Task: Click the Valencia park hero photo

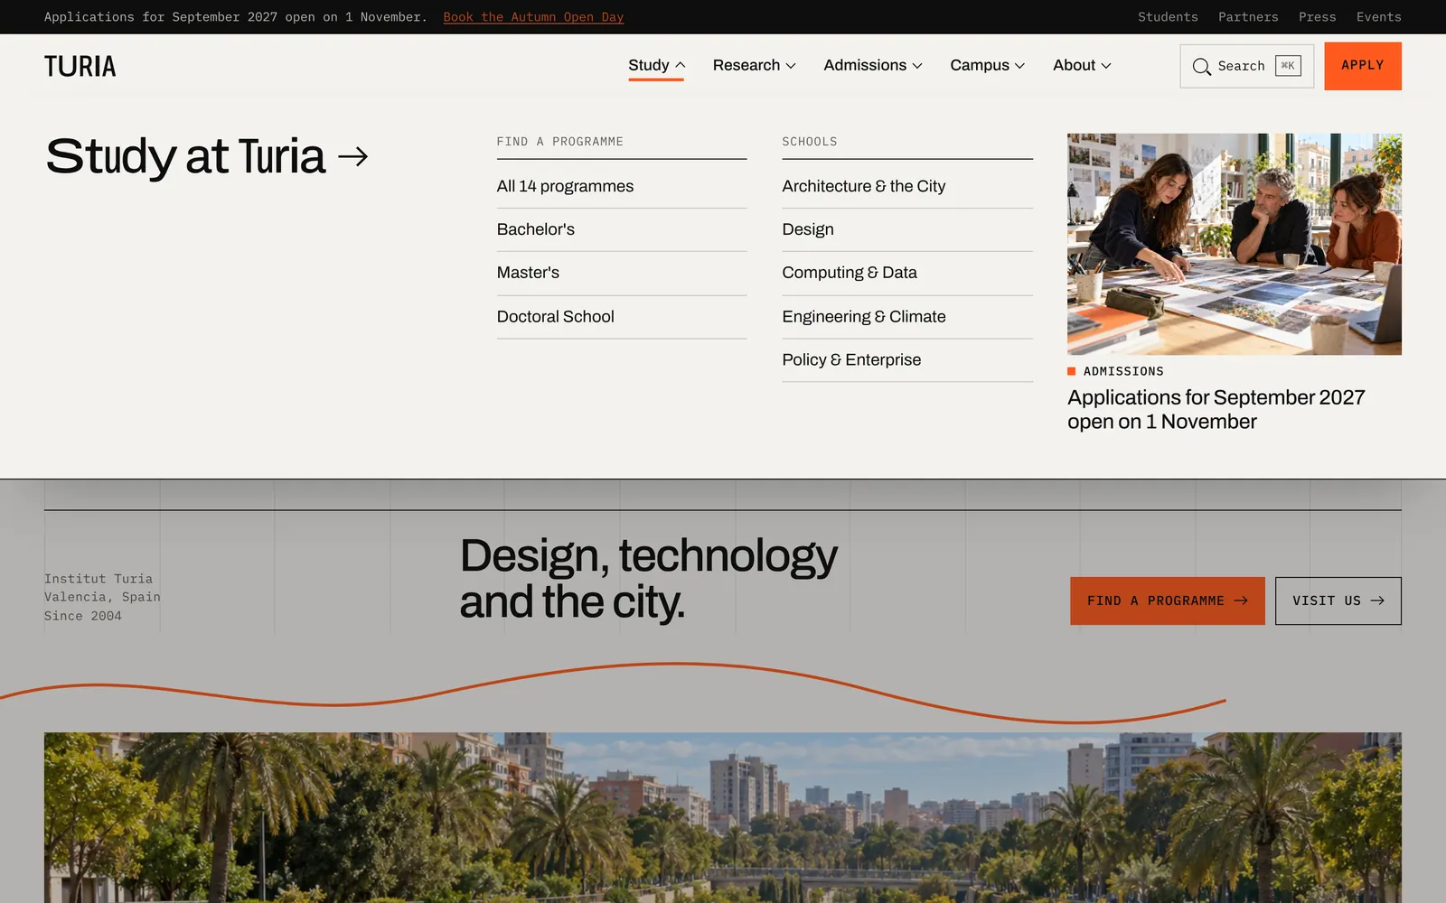Action: point(723,817)
